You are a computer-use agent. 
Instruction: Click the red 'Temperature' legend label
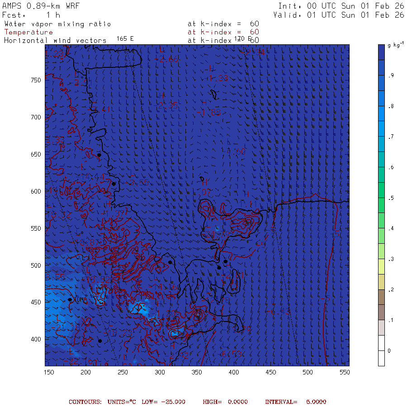[28, 32]
